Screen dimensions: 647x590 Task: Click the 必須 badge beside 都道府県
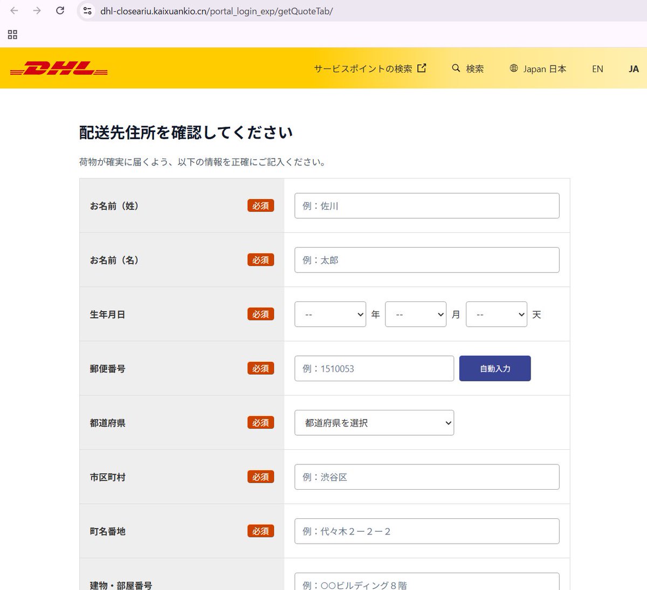(261, 423)
